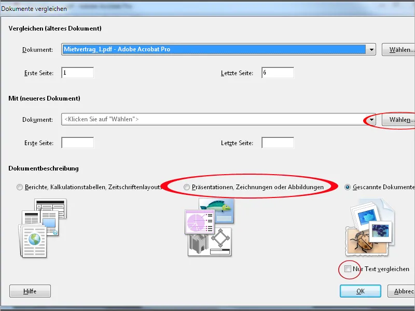Click the Dokumentbeschreibung heading

point(44,168)
